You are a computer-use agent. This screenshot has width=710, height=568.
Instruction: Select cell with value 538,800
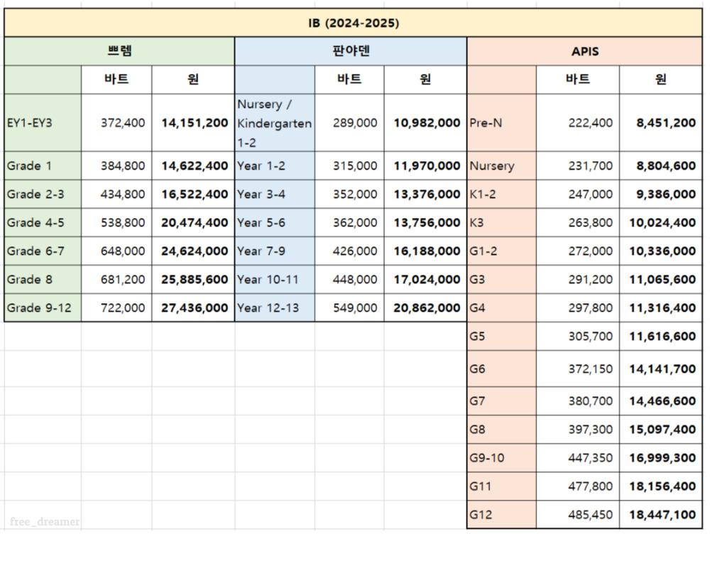point(117,223)
